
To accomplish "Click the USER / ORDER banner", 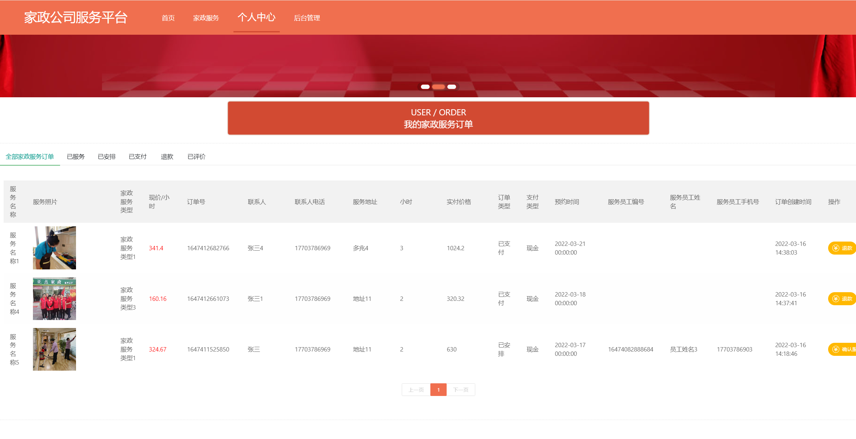I will tap(438, 118).
